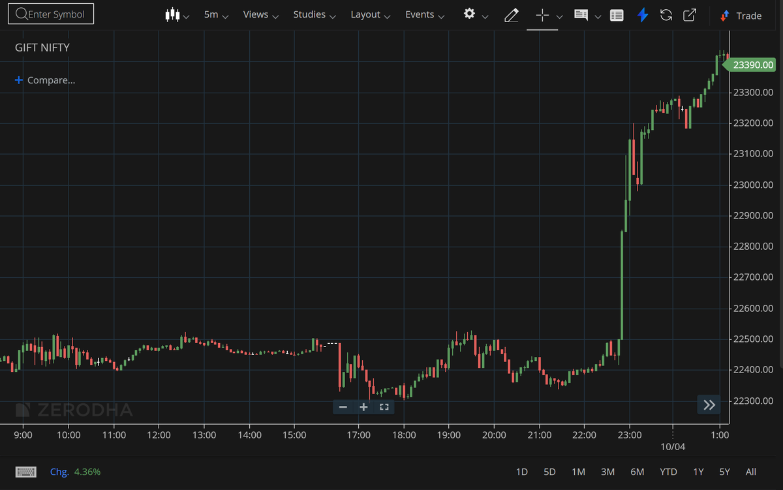Click the plus icon beside Compare
The image size is (783, 490).
[x=19, y=80]
